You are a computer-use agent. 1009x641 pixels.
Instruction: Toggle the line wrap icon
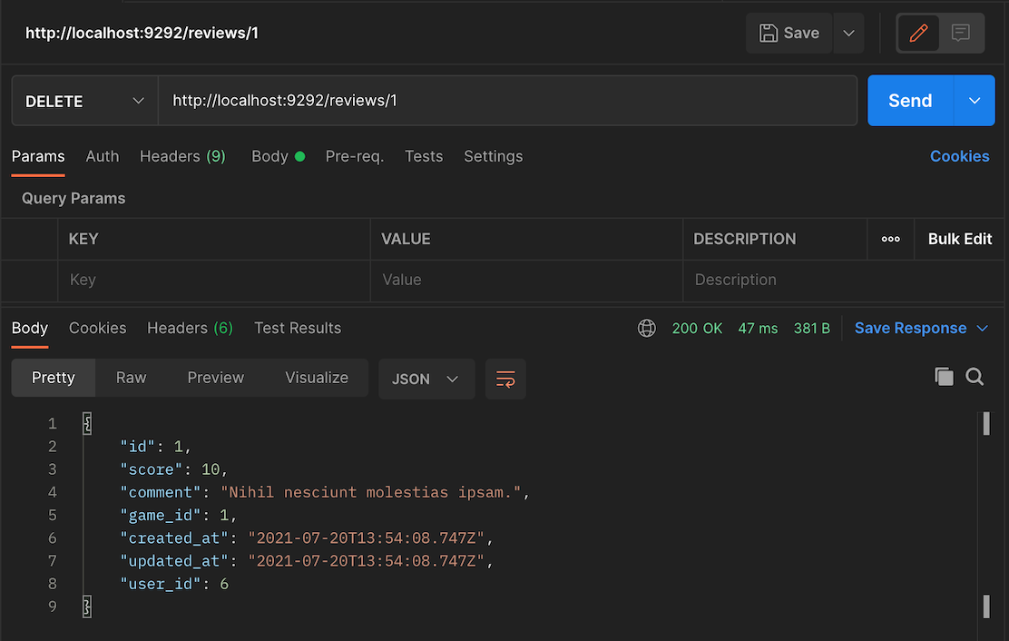click(505, 380)
